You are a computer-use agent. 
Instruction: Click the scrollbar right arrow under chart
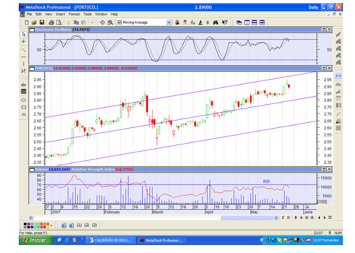276,218
